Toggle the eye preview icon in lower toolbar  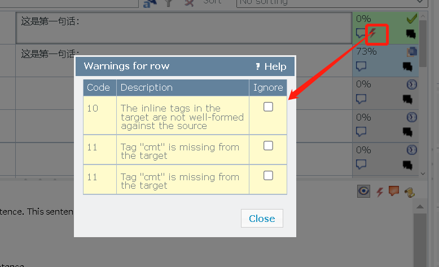(x=363, y=191)
